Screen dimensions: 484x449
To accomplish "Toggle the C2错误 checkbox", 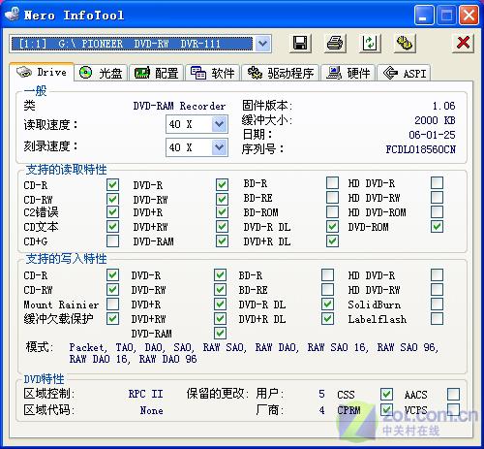I will pos(112,212).
